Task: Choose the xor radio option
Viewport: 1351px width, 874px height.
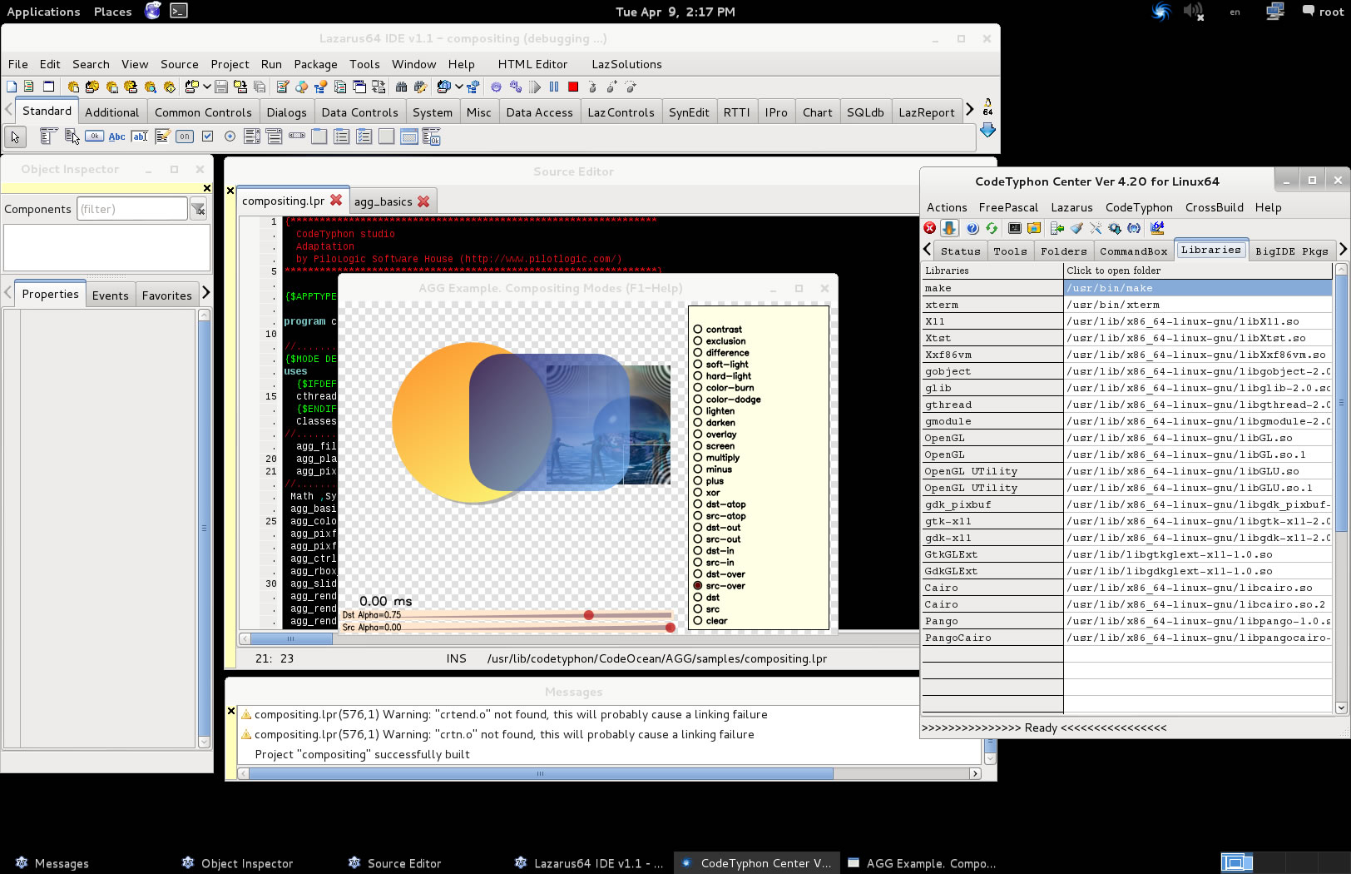Action: (698, 493)
